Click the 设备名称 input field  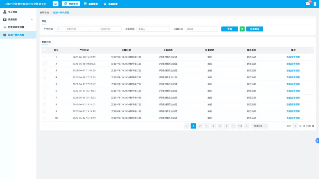tap(153, 29)
